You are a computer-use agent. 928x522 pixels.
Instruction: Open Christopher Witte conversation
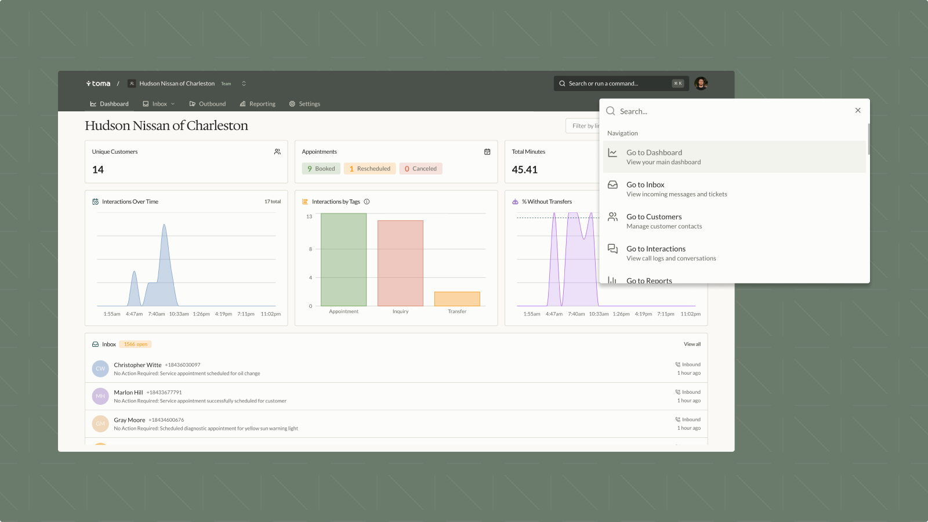[x=396, y=369]
